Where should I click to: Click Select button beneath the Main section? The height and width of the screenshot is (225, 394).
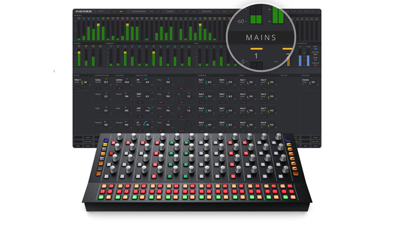click(x=88, y=146)
